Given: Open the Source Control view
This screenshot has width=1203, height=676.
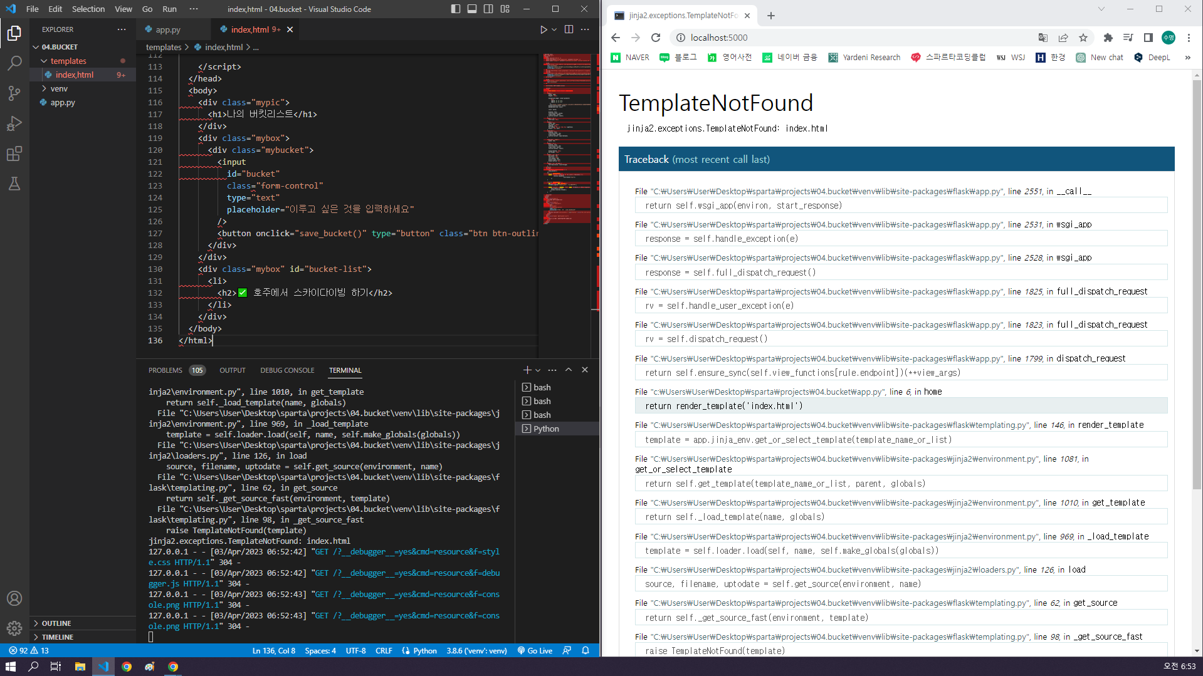Looking at the screenshot, I should tap(14, 93).
